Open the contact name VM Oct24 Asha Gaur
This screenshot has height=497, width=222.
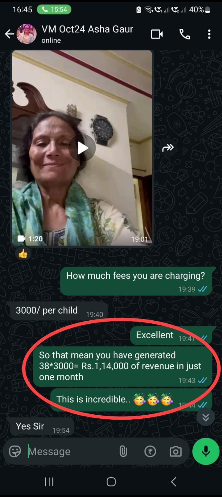(x=87, y=29)
